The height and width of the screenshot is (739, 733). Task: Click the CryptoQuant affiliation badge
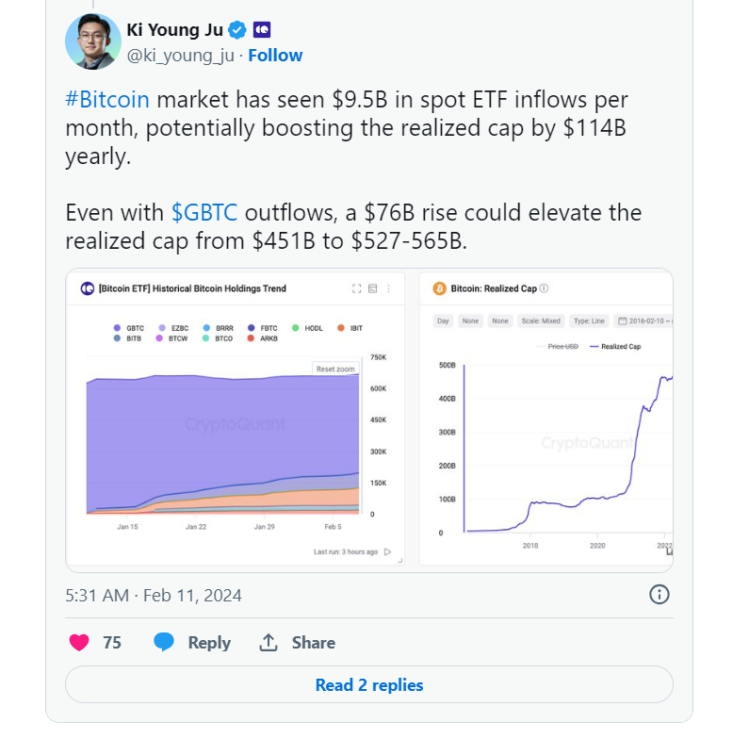263,30
